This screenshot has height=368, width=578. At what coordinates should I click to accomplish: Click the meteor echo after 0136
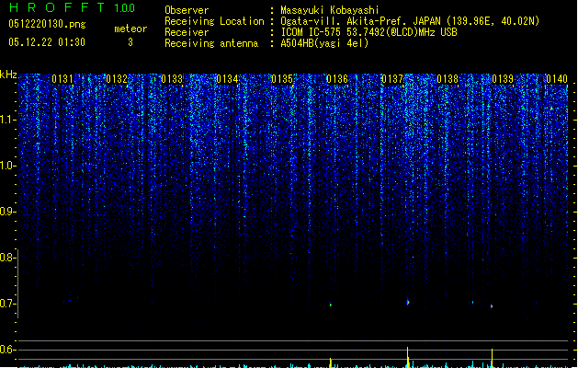331,305
